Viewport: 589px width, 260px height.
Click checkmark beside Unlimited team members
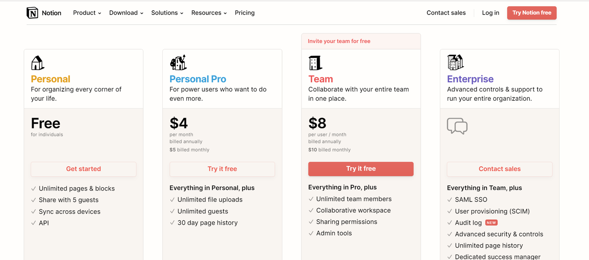(x=311, y=199)
